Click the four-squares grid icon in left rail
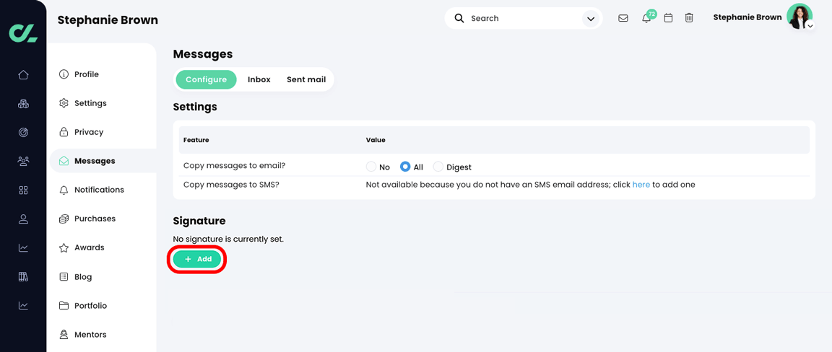 coord(23,190)
